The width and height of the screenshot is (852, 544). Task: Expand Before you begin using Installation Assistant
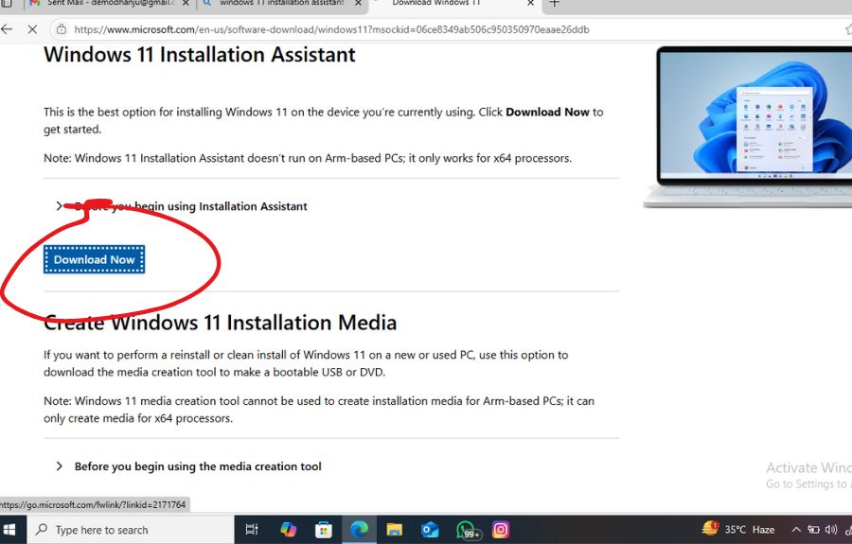182,206
